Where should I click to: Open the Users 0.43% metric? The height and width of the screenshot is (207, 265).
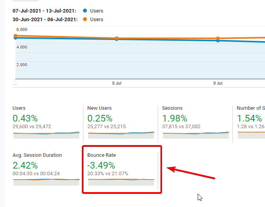pyautogui.click(x=25, y=118)
